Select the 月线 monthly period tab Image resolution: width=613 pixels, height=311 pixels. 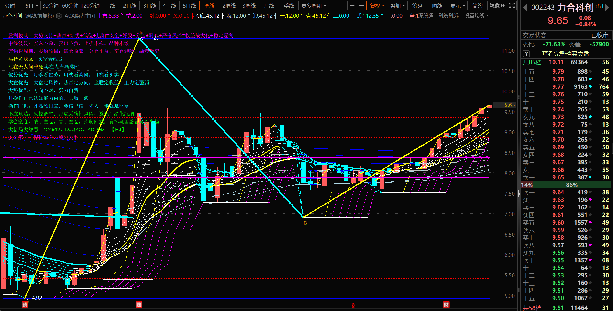[x=269, y=6]
